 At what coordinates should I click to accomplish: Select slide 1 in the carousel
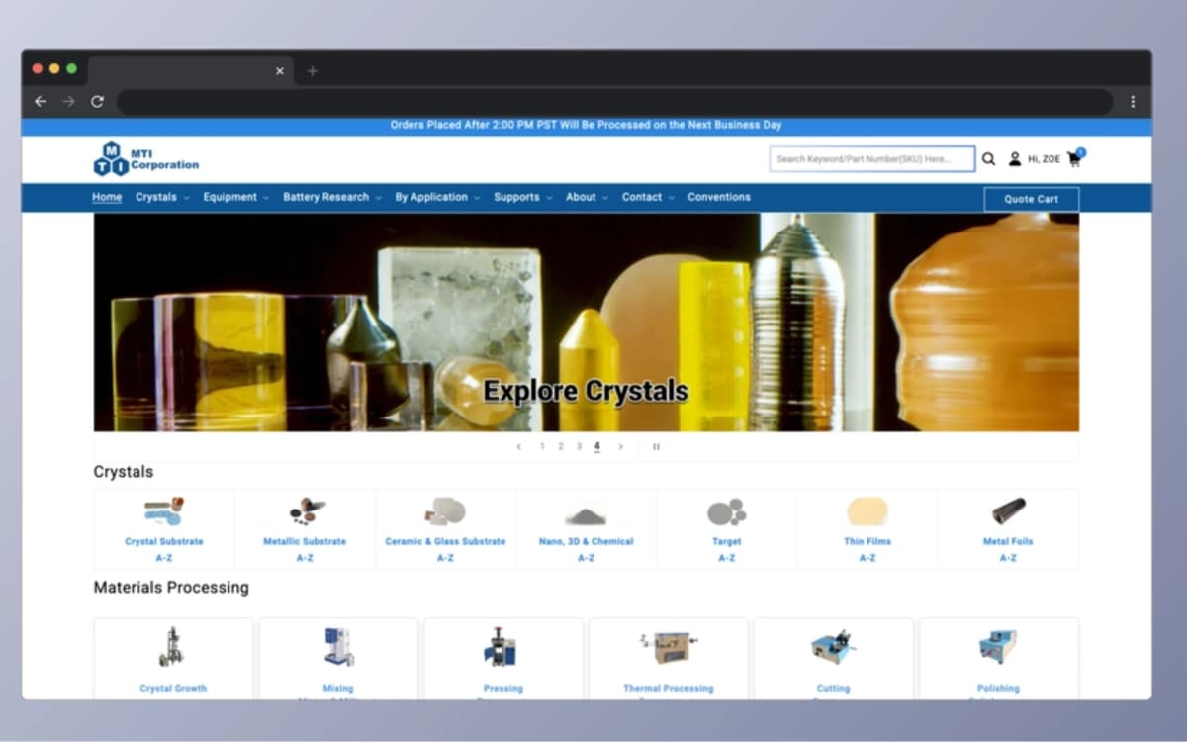click(x=542, y=447)
